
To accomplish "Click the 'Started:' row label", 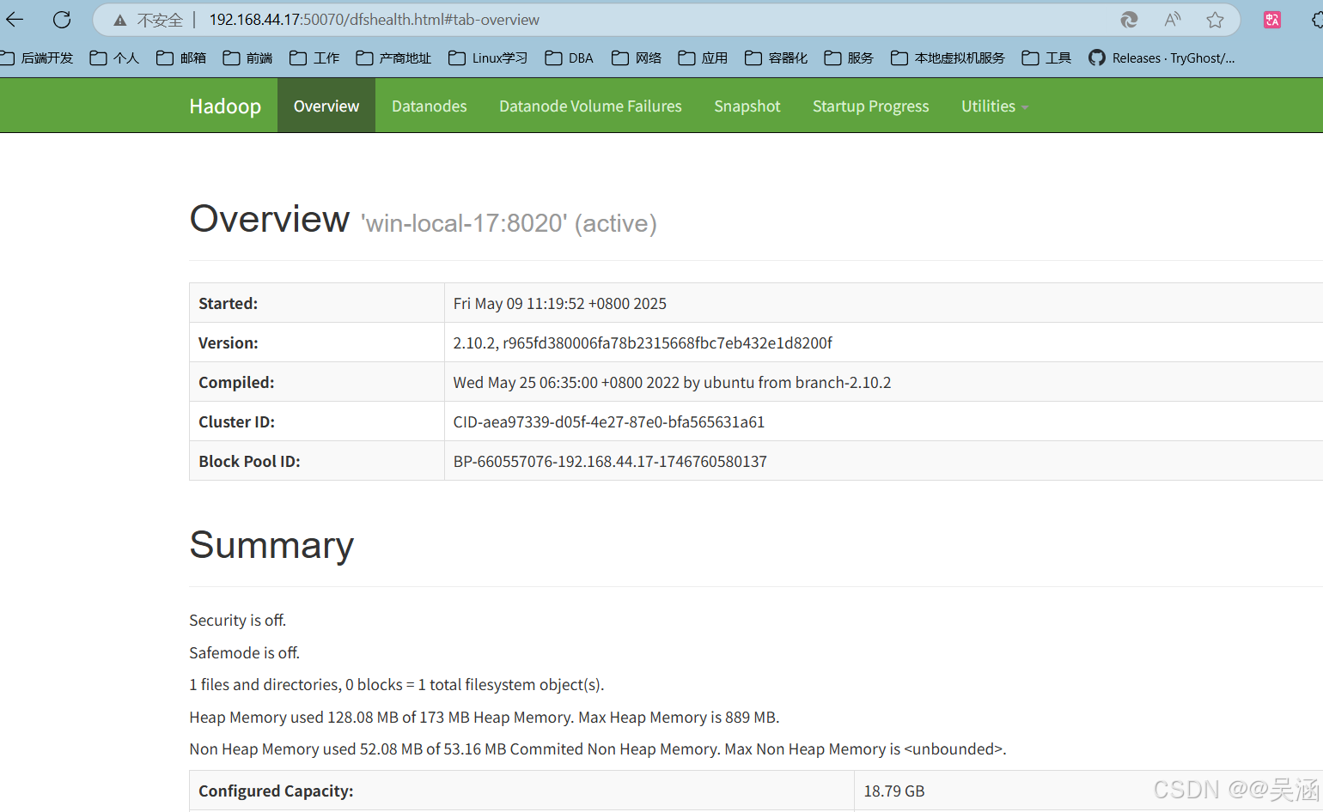I will (x=229, y=304).
